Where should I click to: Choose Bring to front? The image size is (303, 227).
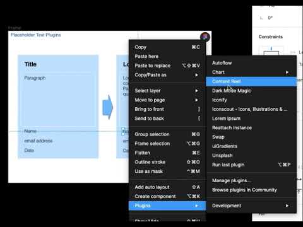(x=167, y=109)
